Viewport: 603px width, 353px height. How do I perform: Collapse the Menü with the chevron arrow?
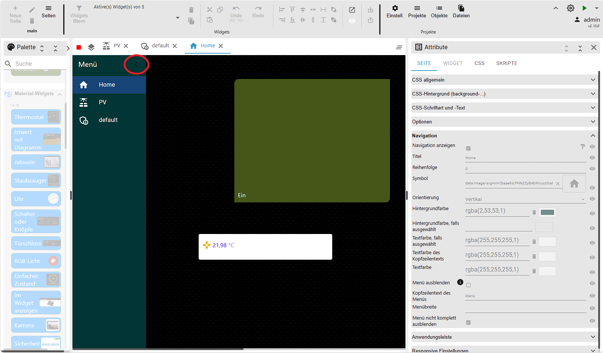coord(136,64)
